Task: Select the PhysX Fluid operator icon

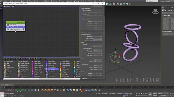Action: (46, 65)
